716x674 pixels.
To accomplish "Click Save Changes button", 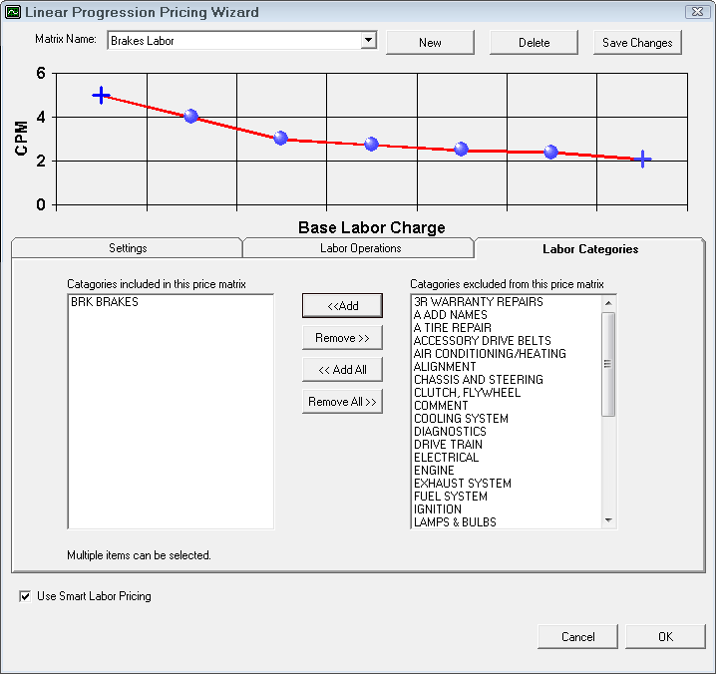I will click(637, 43).
